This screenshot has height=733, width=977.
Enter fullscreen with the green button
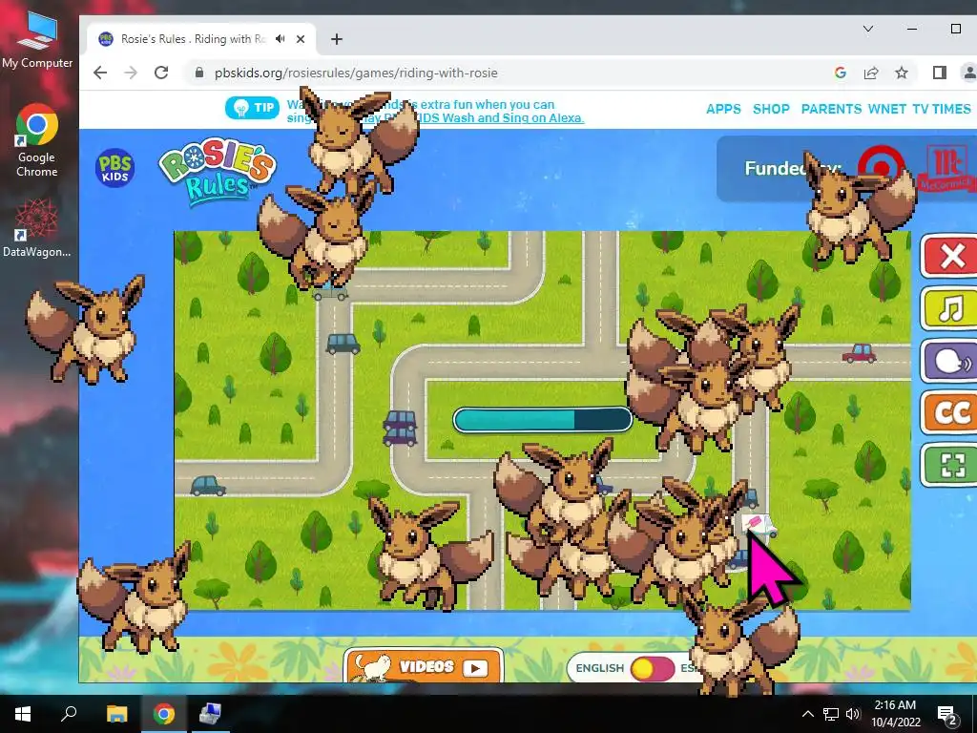tap(950, 465)
